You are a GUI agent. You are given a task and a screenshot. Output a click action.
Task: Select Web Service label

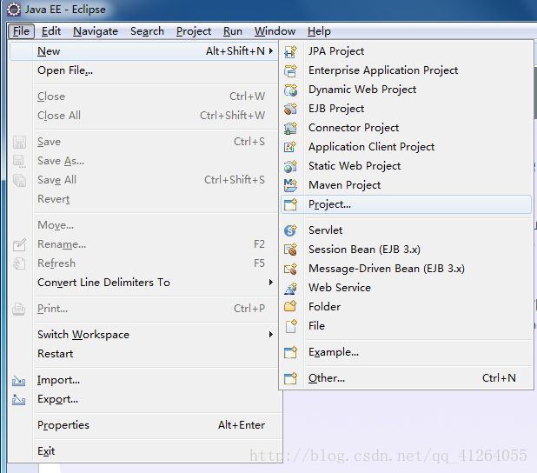click(340, 288)
